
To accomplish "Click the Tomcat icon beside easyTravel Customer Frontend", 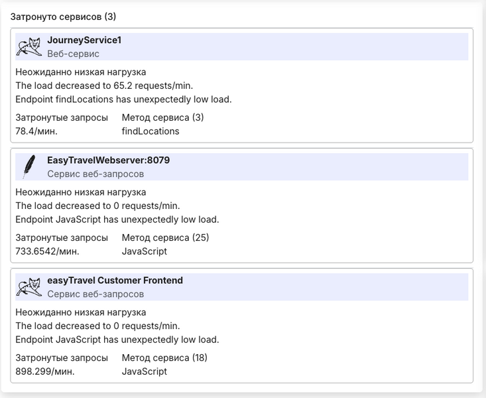I will pyautogui.click(x=29, y=287).
